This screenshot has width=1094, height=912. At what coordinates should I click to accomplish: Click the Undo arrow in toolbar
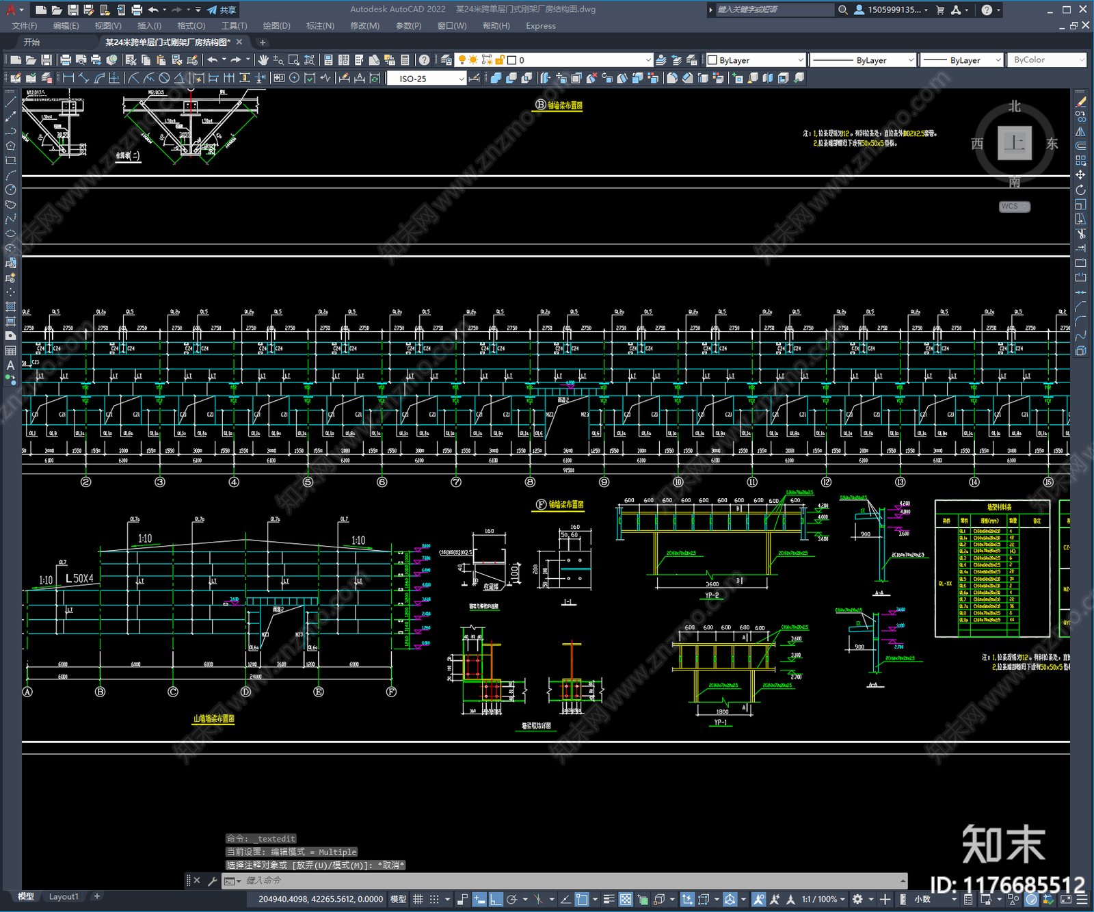point(213,60)
